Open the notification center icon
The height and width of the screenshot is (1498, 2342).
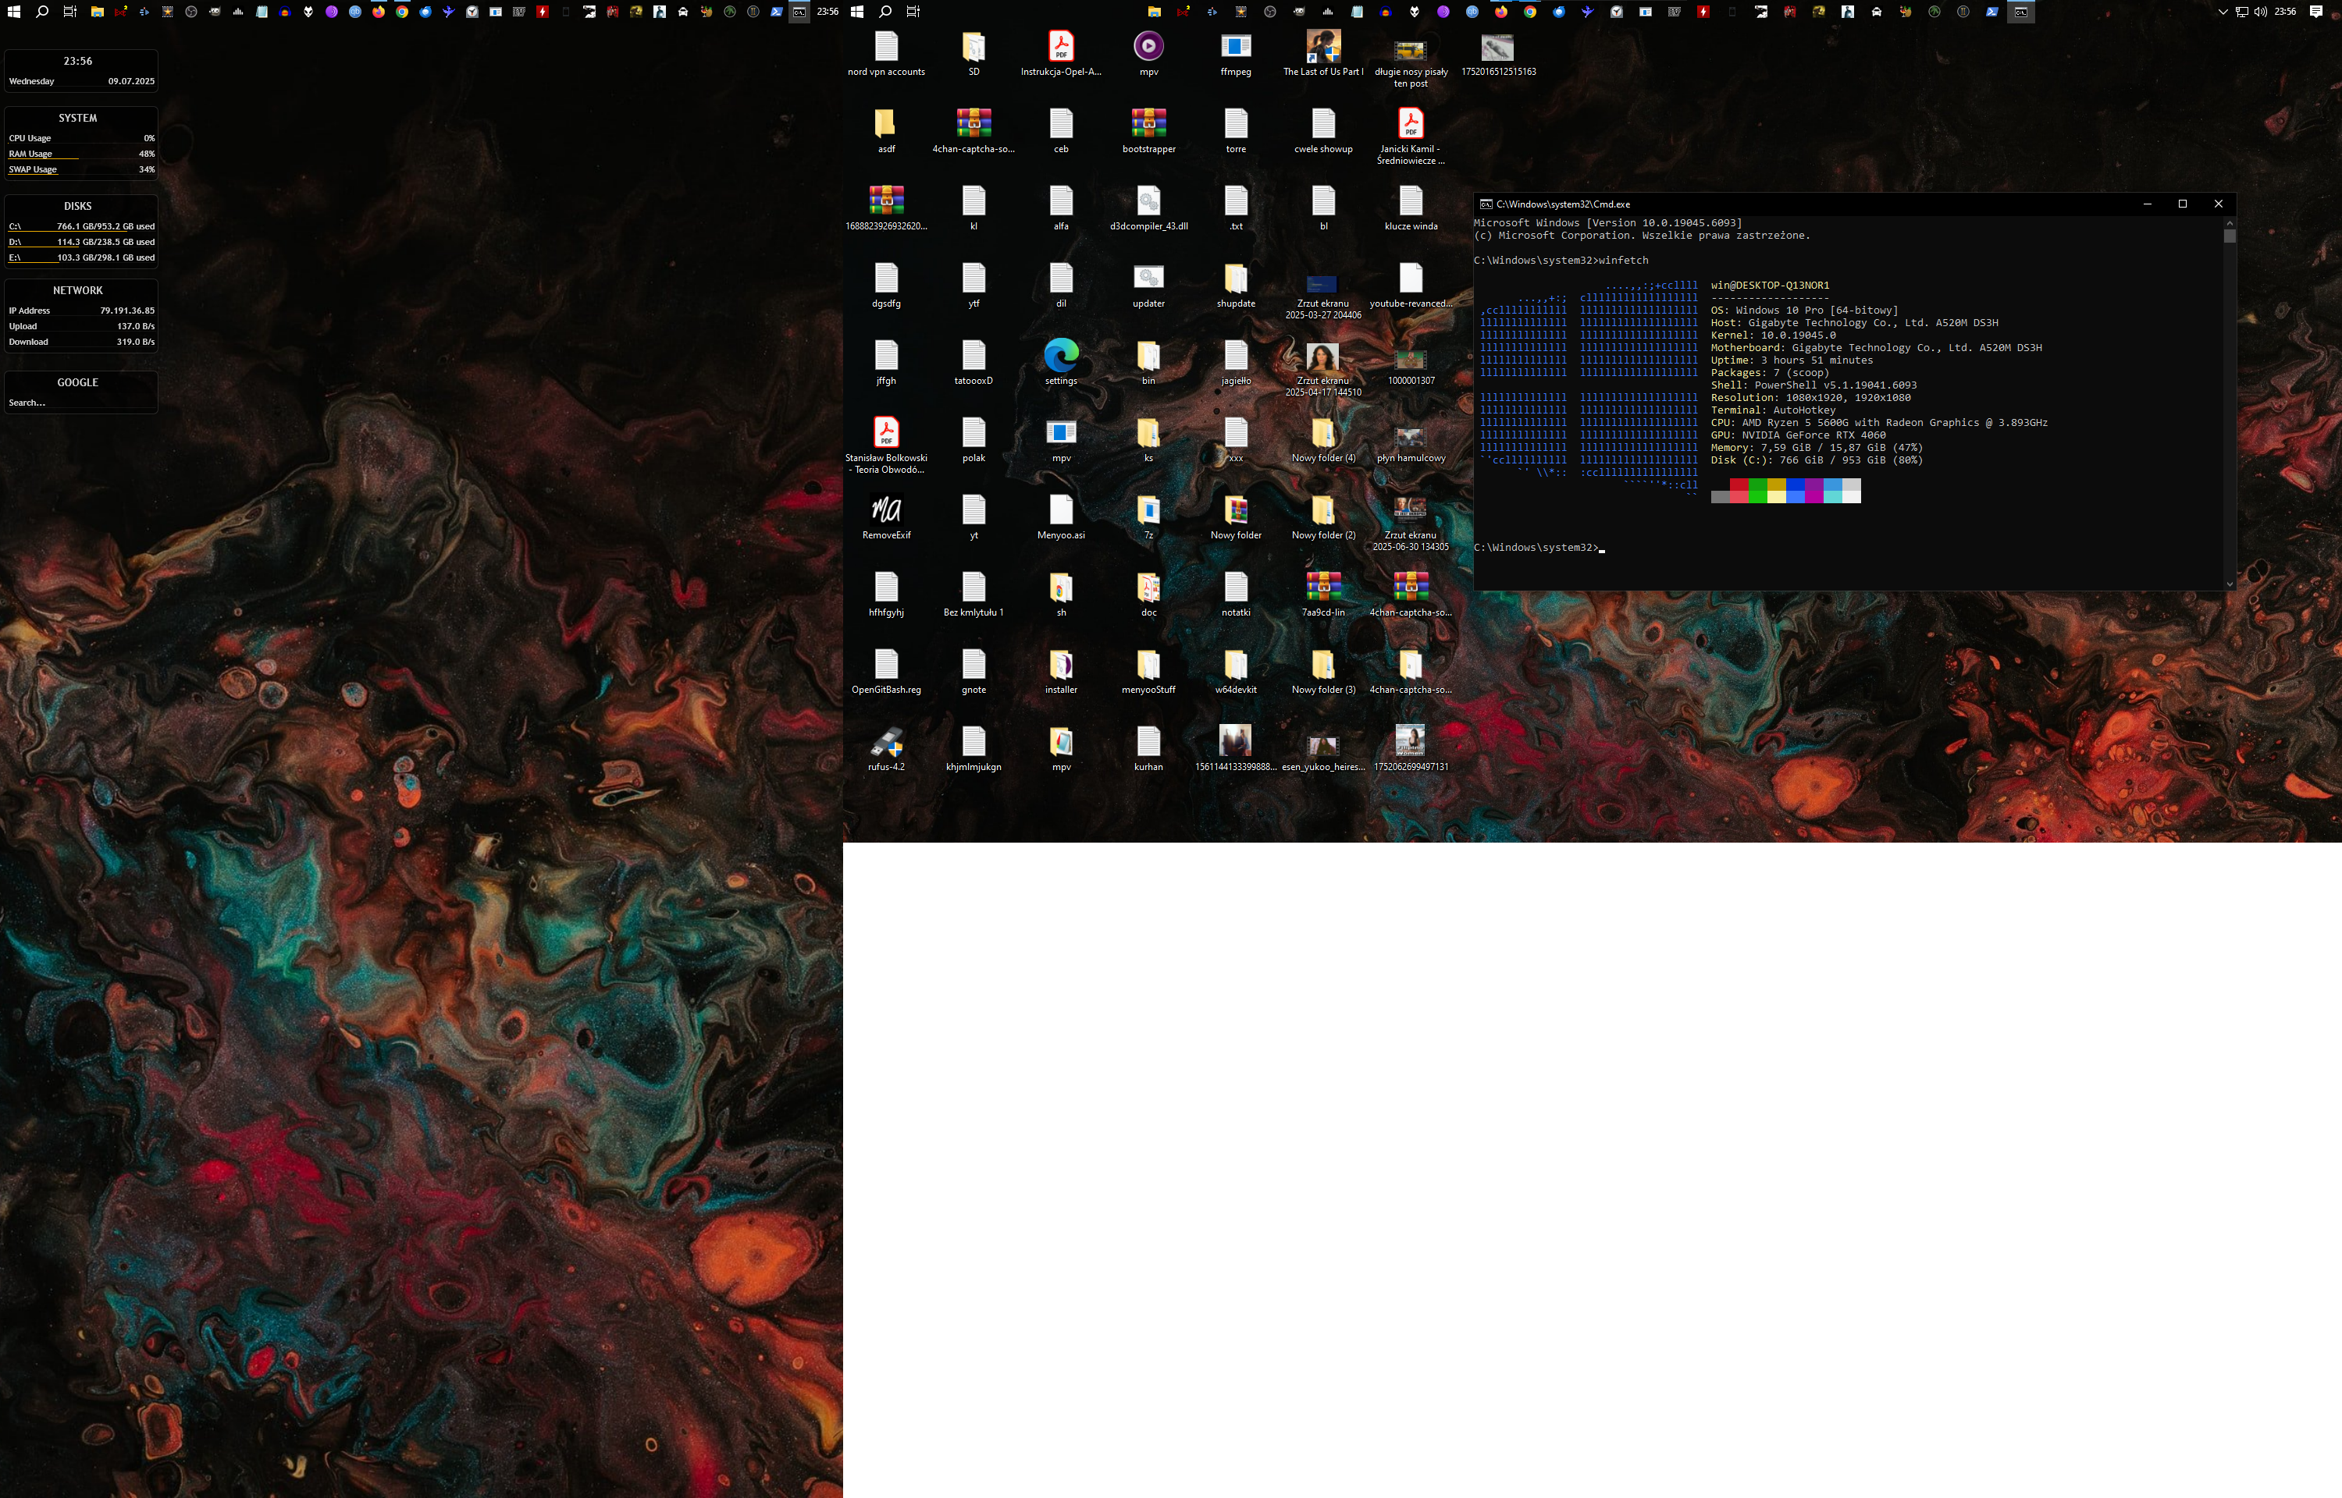tap(2315, 12)
